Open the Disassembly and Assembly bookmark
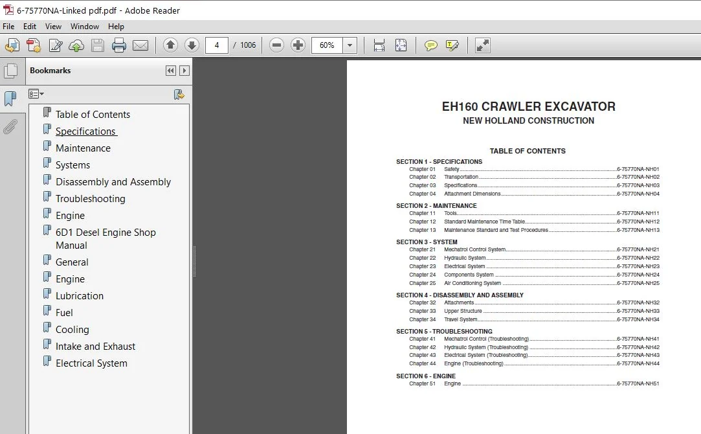 (x=113, y=182)
